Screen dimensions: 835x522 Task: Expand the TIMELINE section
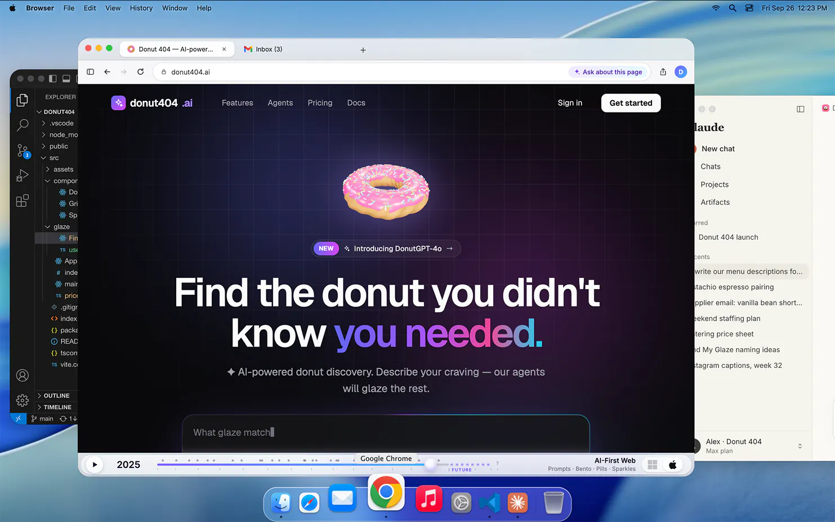tap(56, 407)
